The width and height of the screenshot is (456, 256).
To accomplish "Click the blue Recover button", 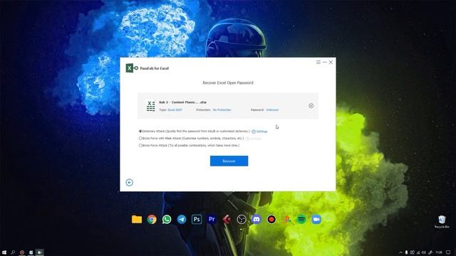I will [x=229, y=161].
